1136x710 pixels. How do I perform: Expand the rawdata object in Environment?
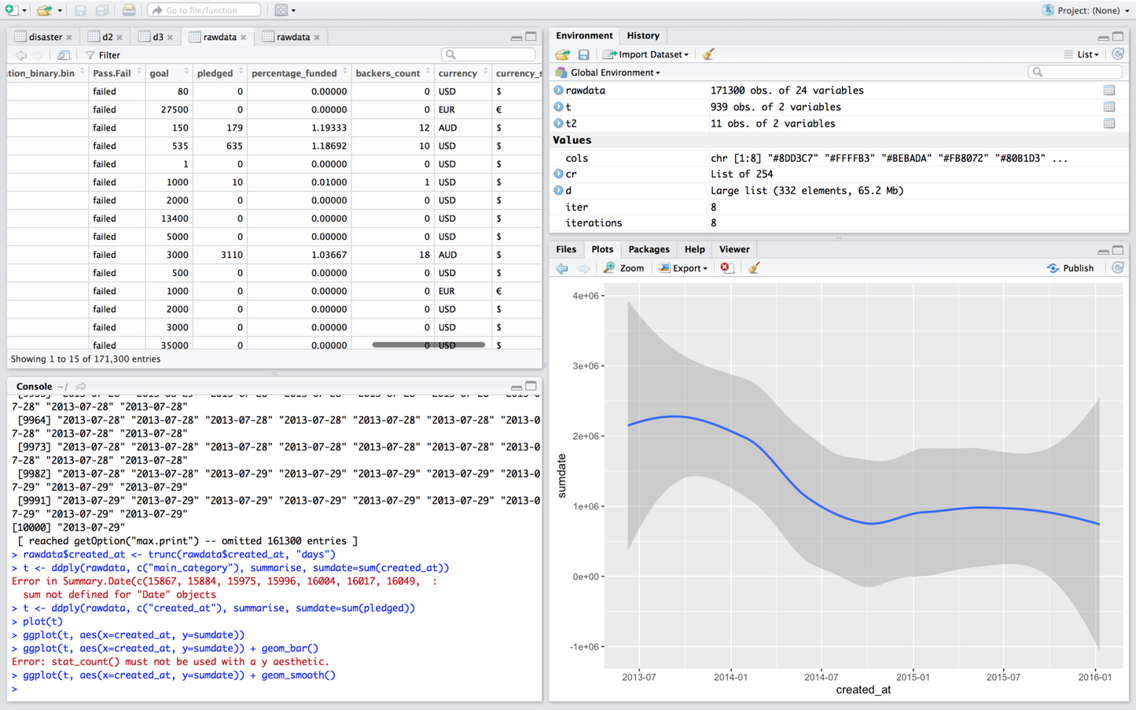(x=558, y=90)
